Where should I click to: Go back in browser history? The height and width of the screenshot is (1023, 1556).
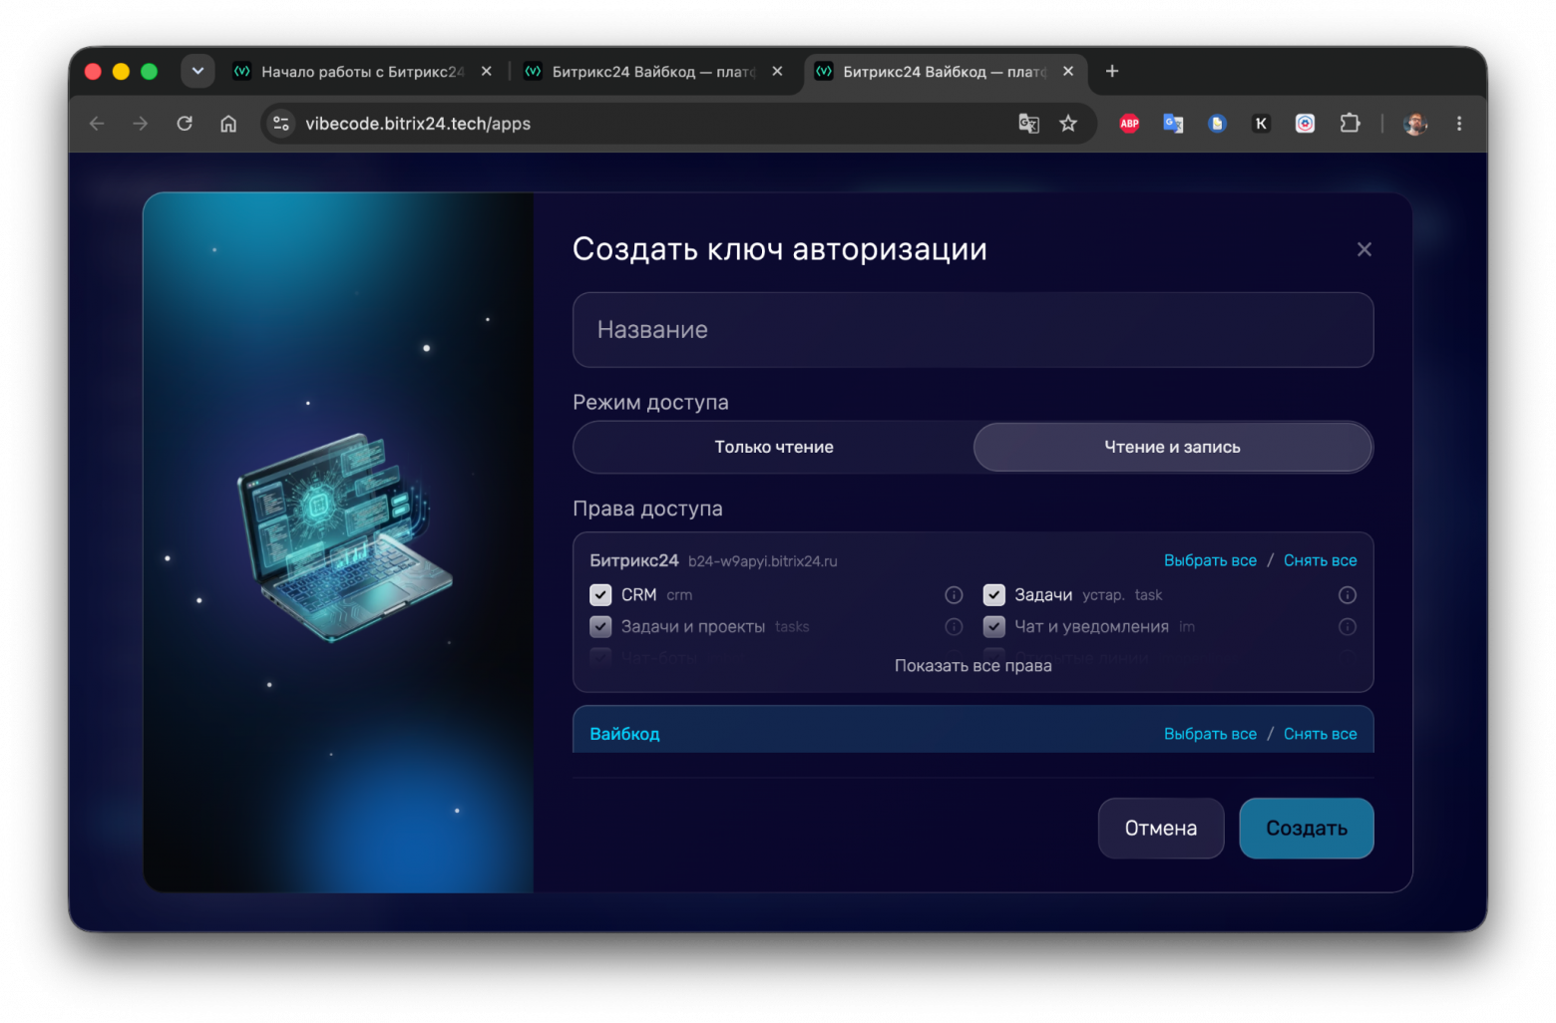97,124
